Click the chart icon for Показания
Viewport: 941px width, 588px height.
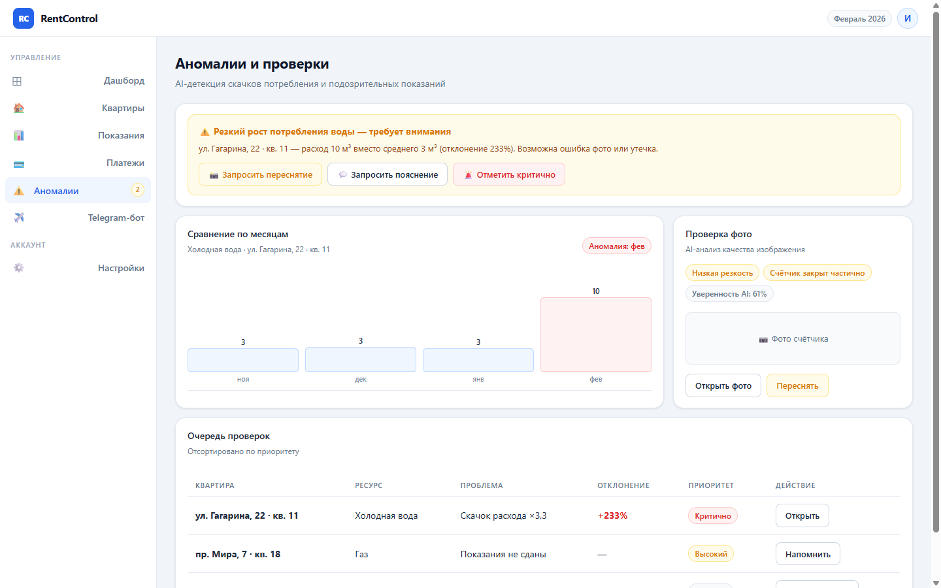[19, 136]
